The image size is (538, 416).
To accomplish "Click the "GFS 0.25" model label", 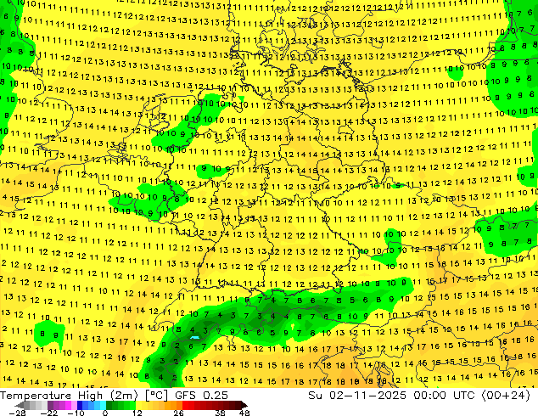I will [201, 396].
